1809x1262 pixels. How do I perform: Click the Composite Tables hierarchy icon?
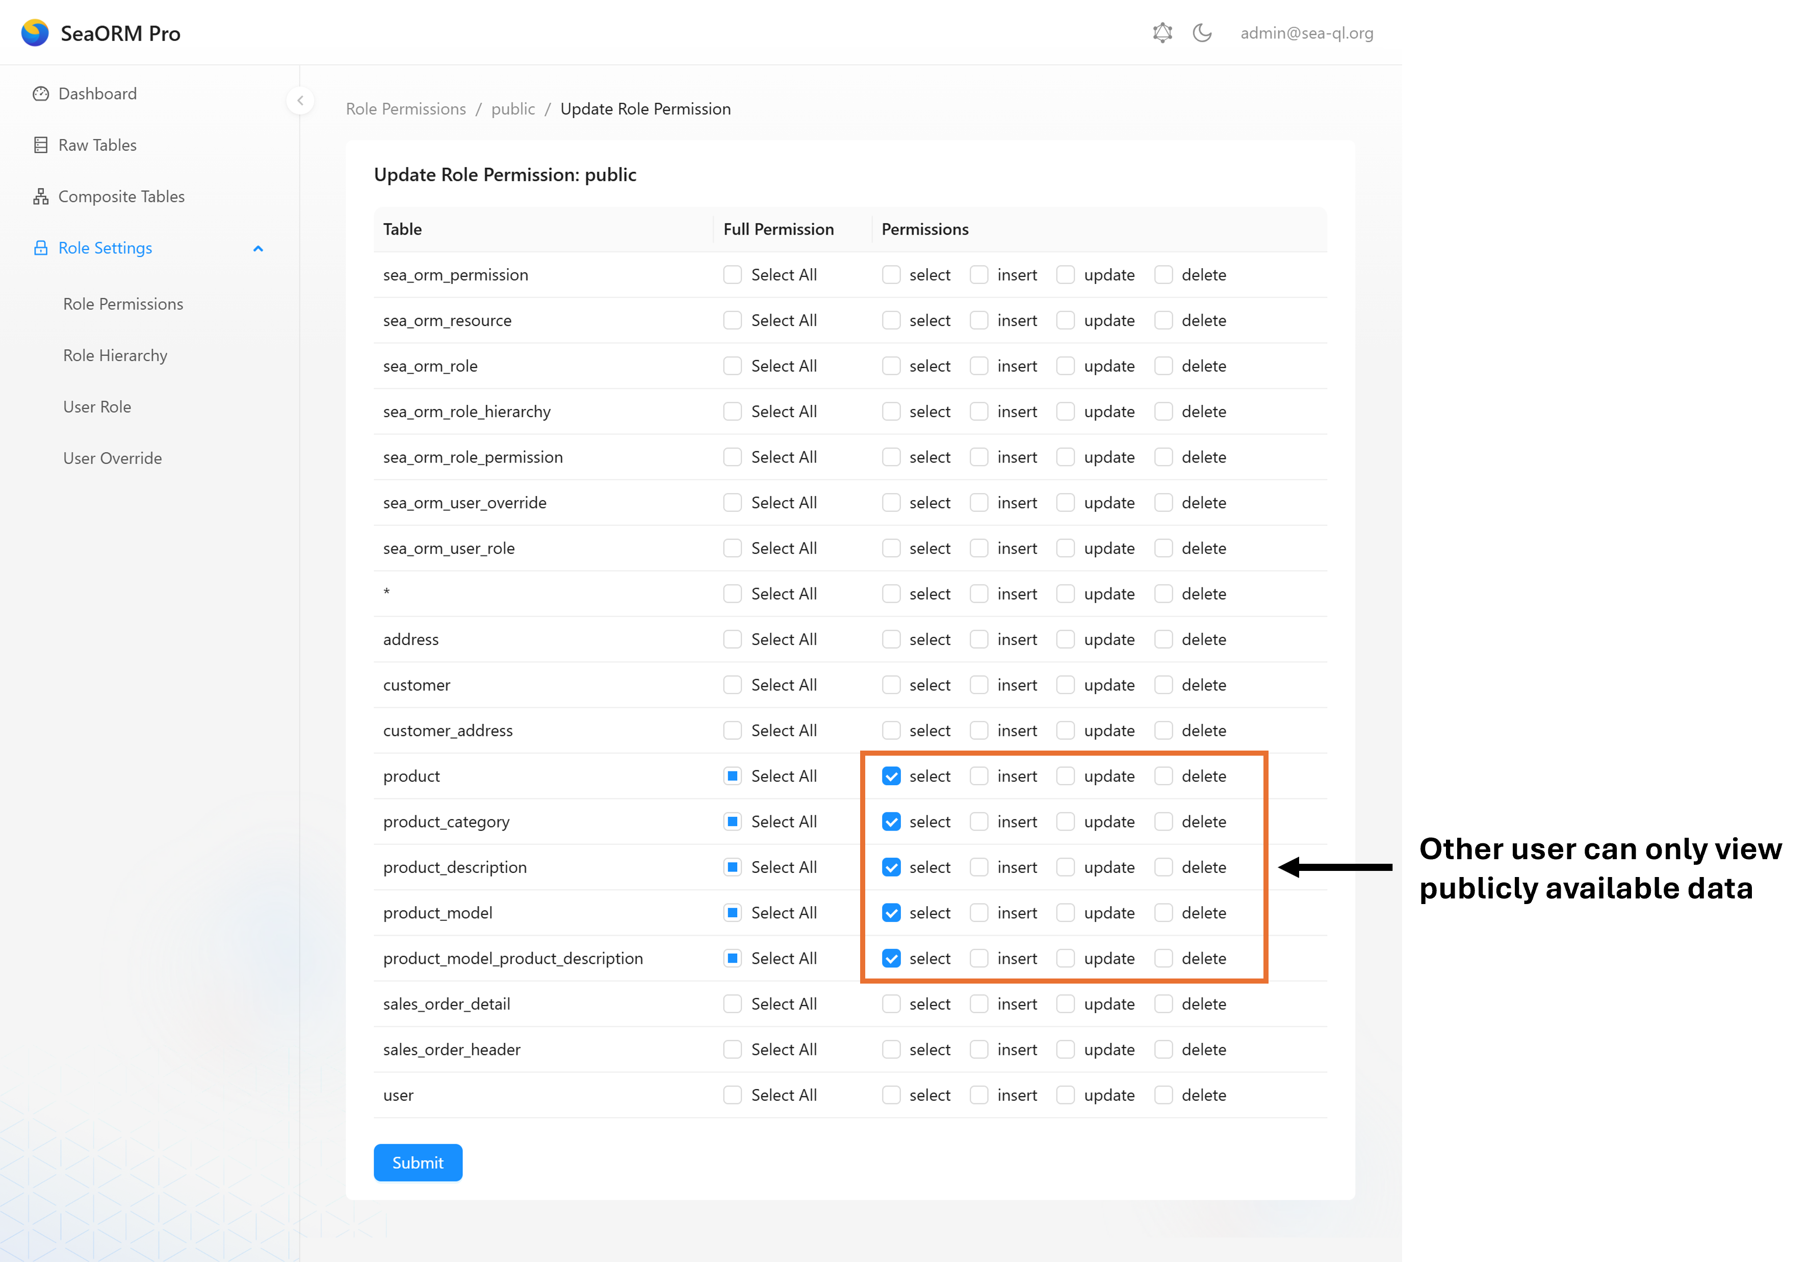click(x=41, y=197)
